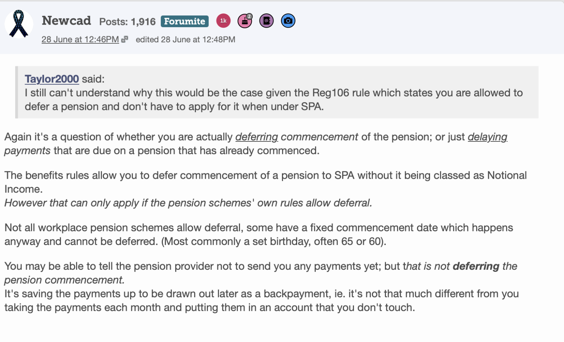Click the blue camera badge
Viewport: 564px width, 342px height.
coord(288,21)
